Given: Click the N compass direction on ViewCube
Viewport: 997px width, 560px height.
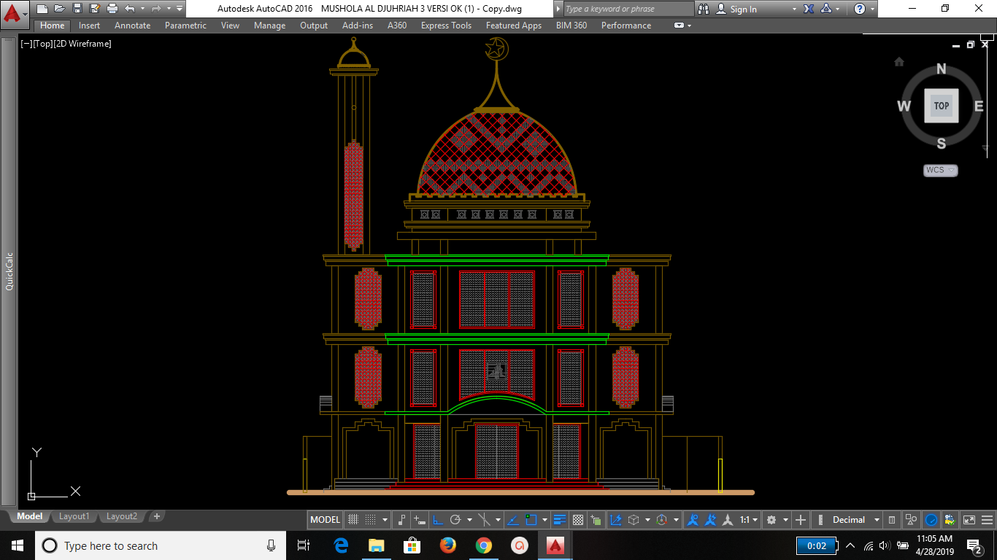Looking at the screenshot, I should coord(941,69).
